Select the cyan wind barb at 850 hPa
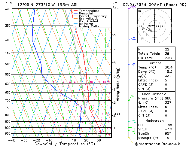Viewport: 189px width, 146px height. tap(131, 121)
